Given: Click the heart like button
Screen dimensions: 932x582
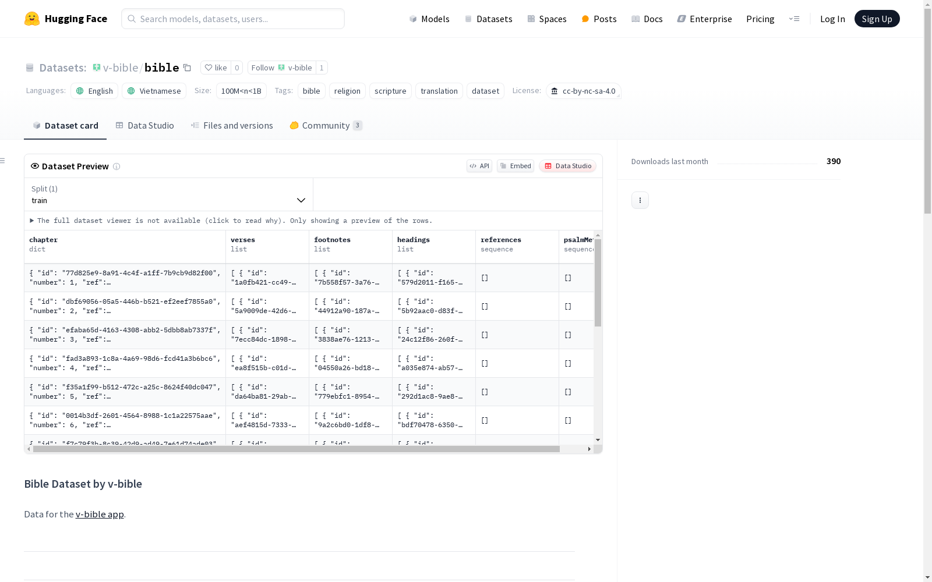Looking at the screenshot, I should pyautogui.click(x=216, y=68).
